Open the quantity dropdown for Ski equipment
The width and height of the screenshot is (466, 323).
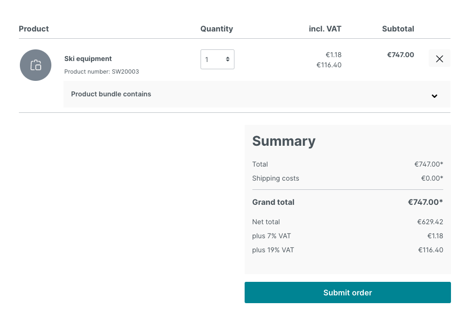pyautogui.click(x=217, y=60)
